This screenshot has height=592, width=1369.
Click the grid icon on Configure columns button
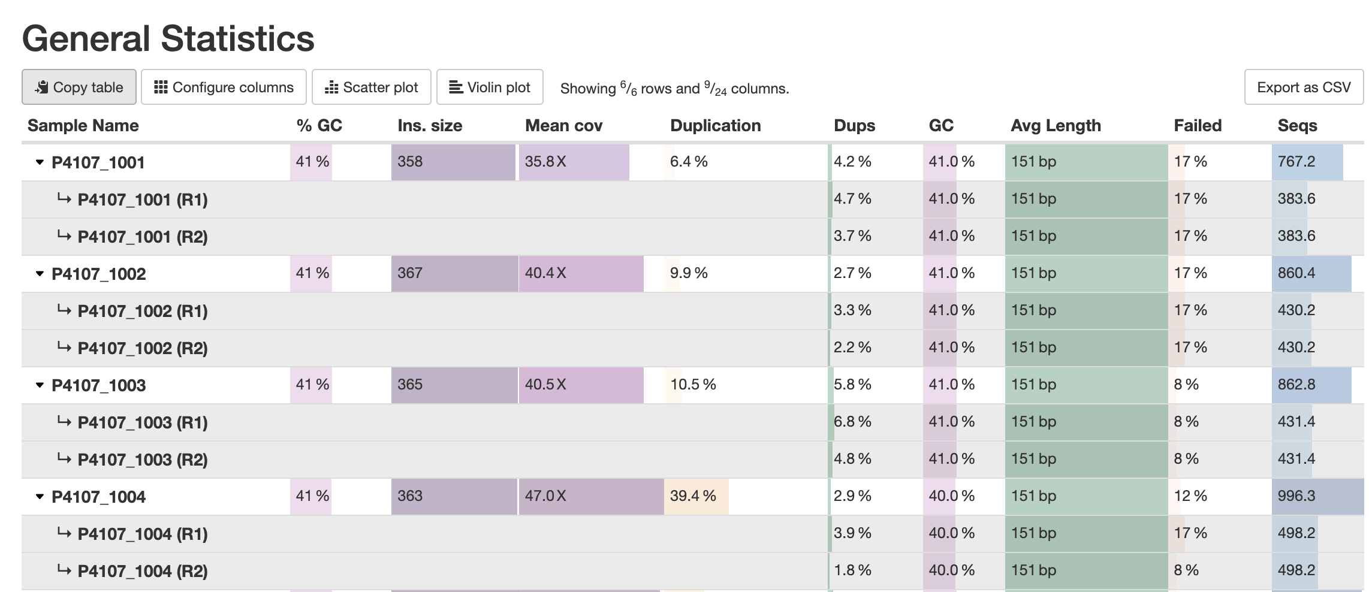point(161,87)
